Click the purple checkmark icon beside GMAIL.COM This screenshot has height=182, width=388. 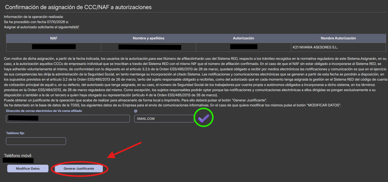click(203, 118)
